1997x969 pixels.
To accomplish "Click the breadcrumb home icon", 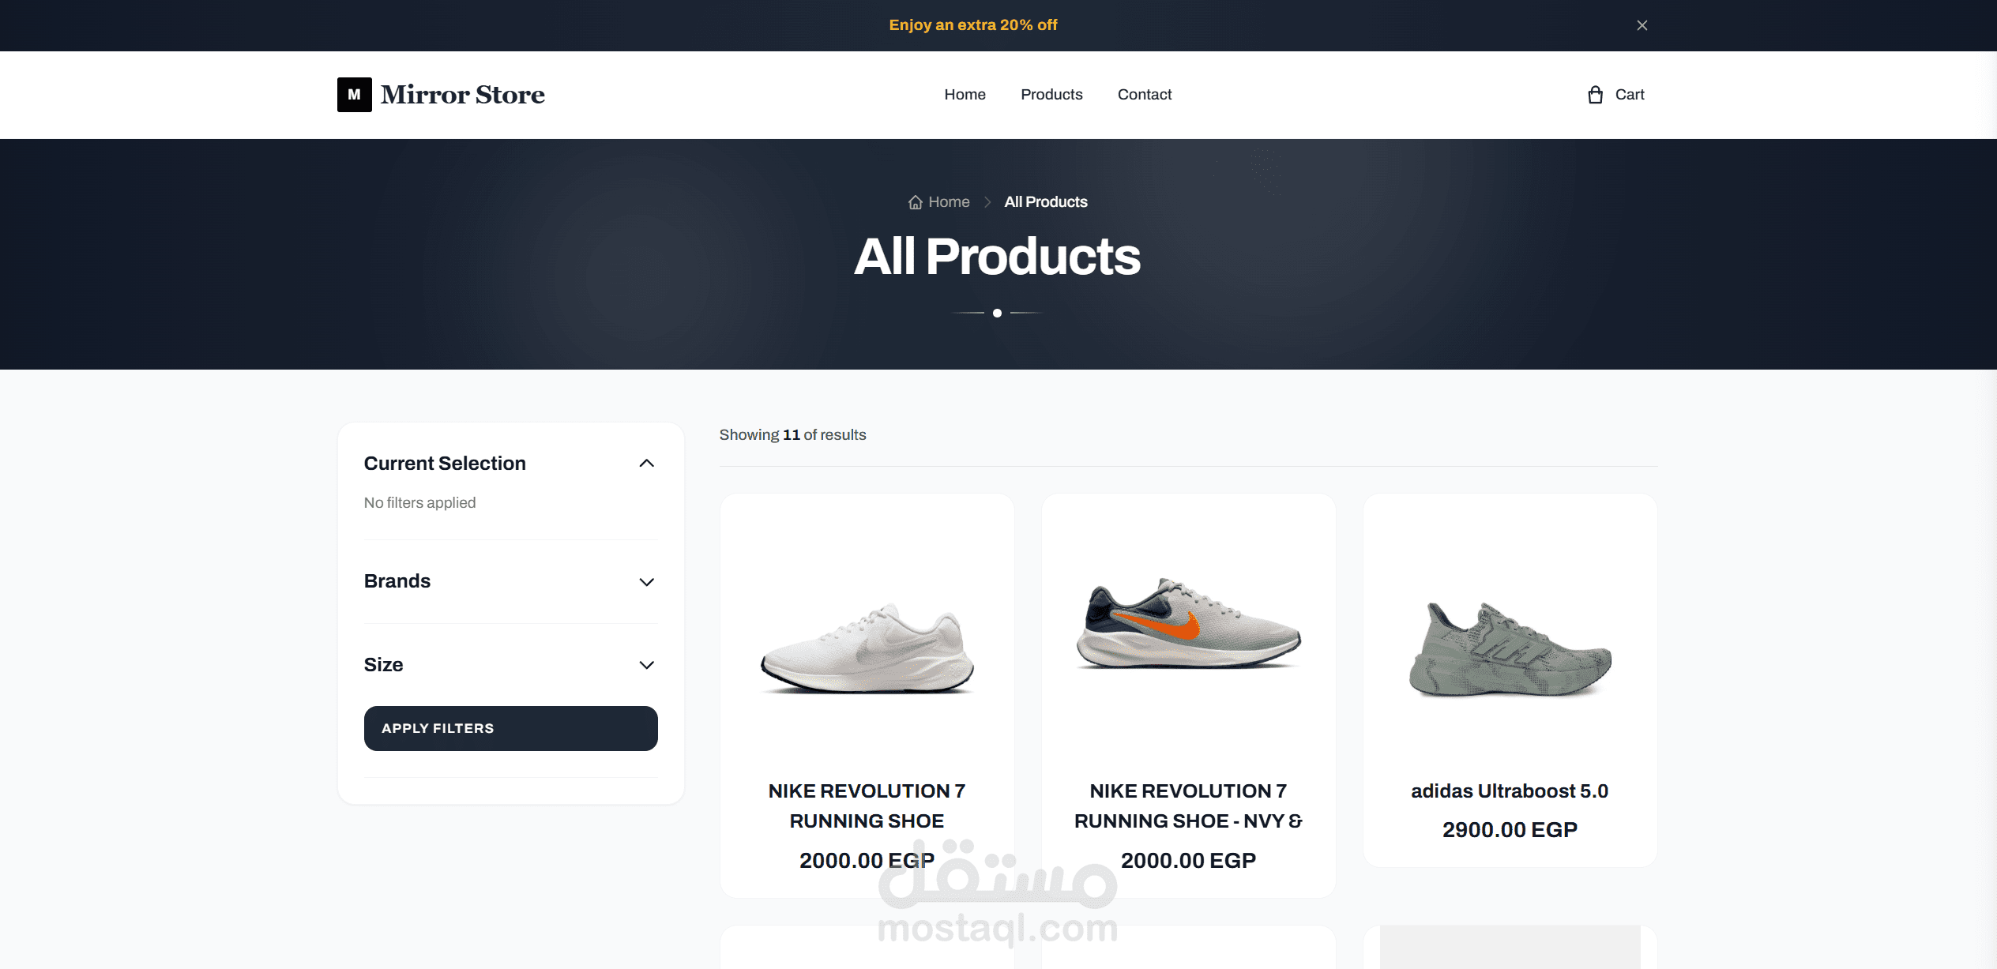I will point(915,202).
